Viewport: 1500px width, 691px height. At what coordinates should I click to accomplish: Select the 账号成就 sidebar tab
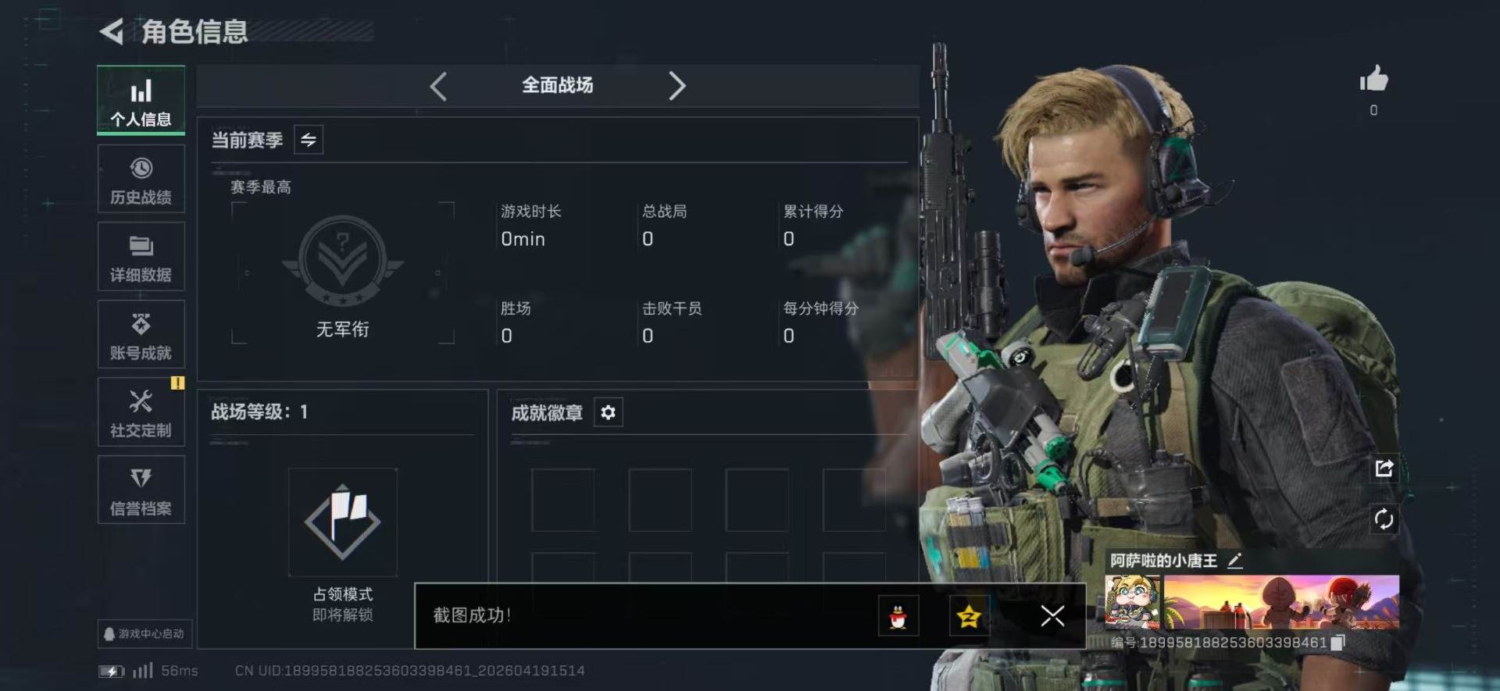click(141, 334)
